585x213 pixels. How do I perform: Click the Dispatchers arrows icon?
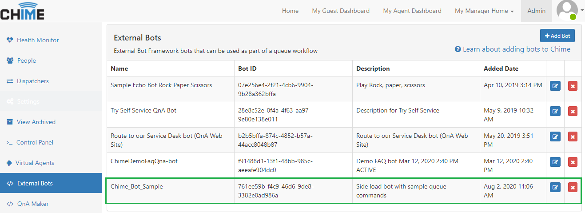click(x=10, y=81)
